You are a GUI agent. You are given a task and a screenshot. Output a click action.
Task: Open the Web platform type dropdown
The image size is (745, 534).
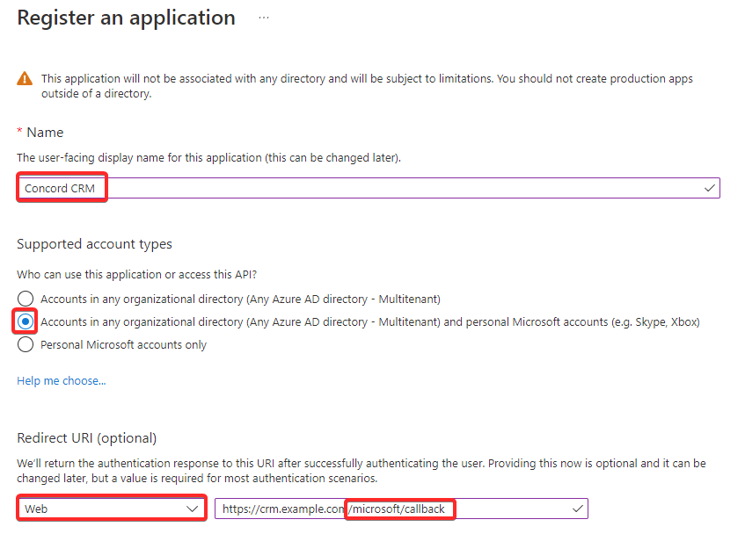[111, 508]
